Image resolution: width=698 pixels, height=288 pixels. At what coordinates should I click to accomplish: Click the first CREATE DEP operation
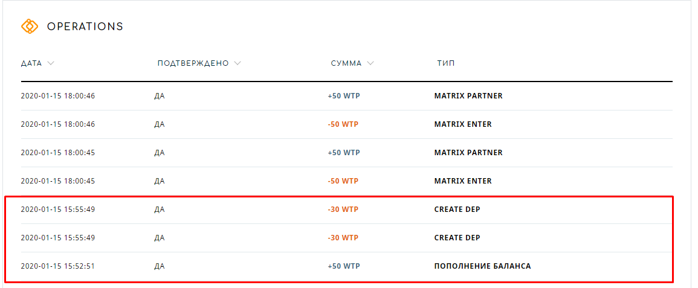tap(457, 210)
